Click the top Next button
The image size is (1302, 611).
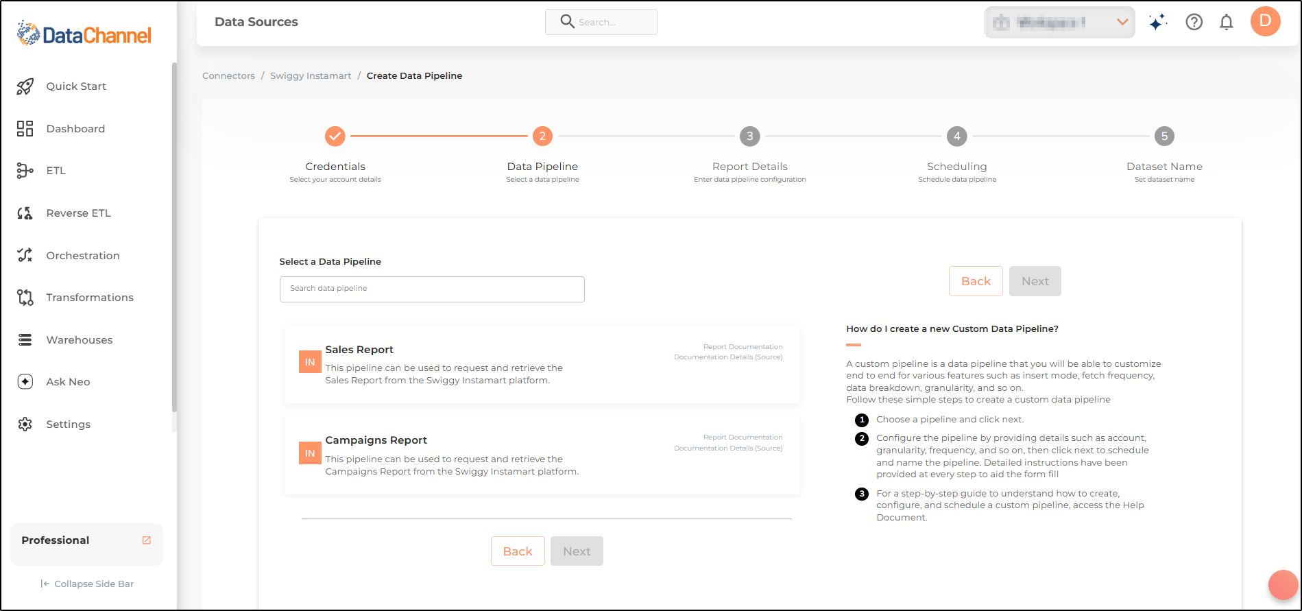click(1035, 281)
